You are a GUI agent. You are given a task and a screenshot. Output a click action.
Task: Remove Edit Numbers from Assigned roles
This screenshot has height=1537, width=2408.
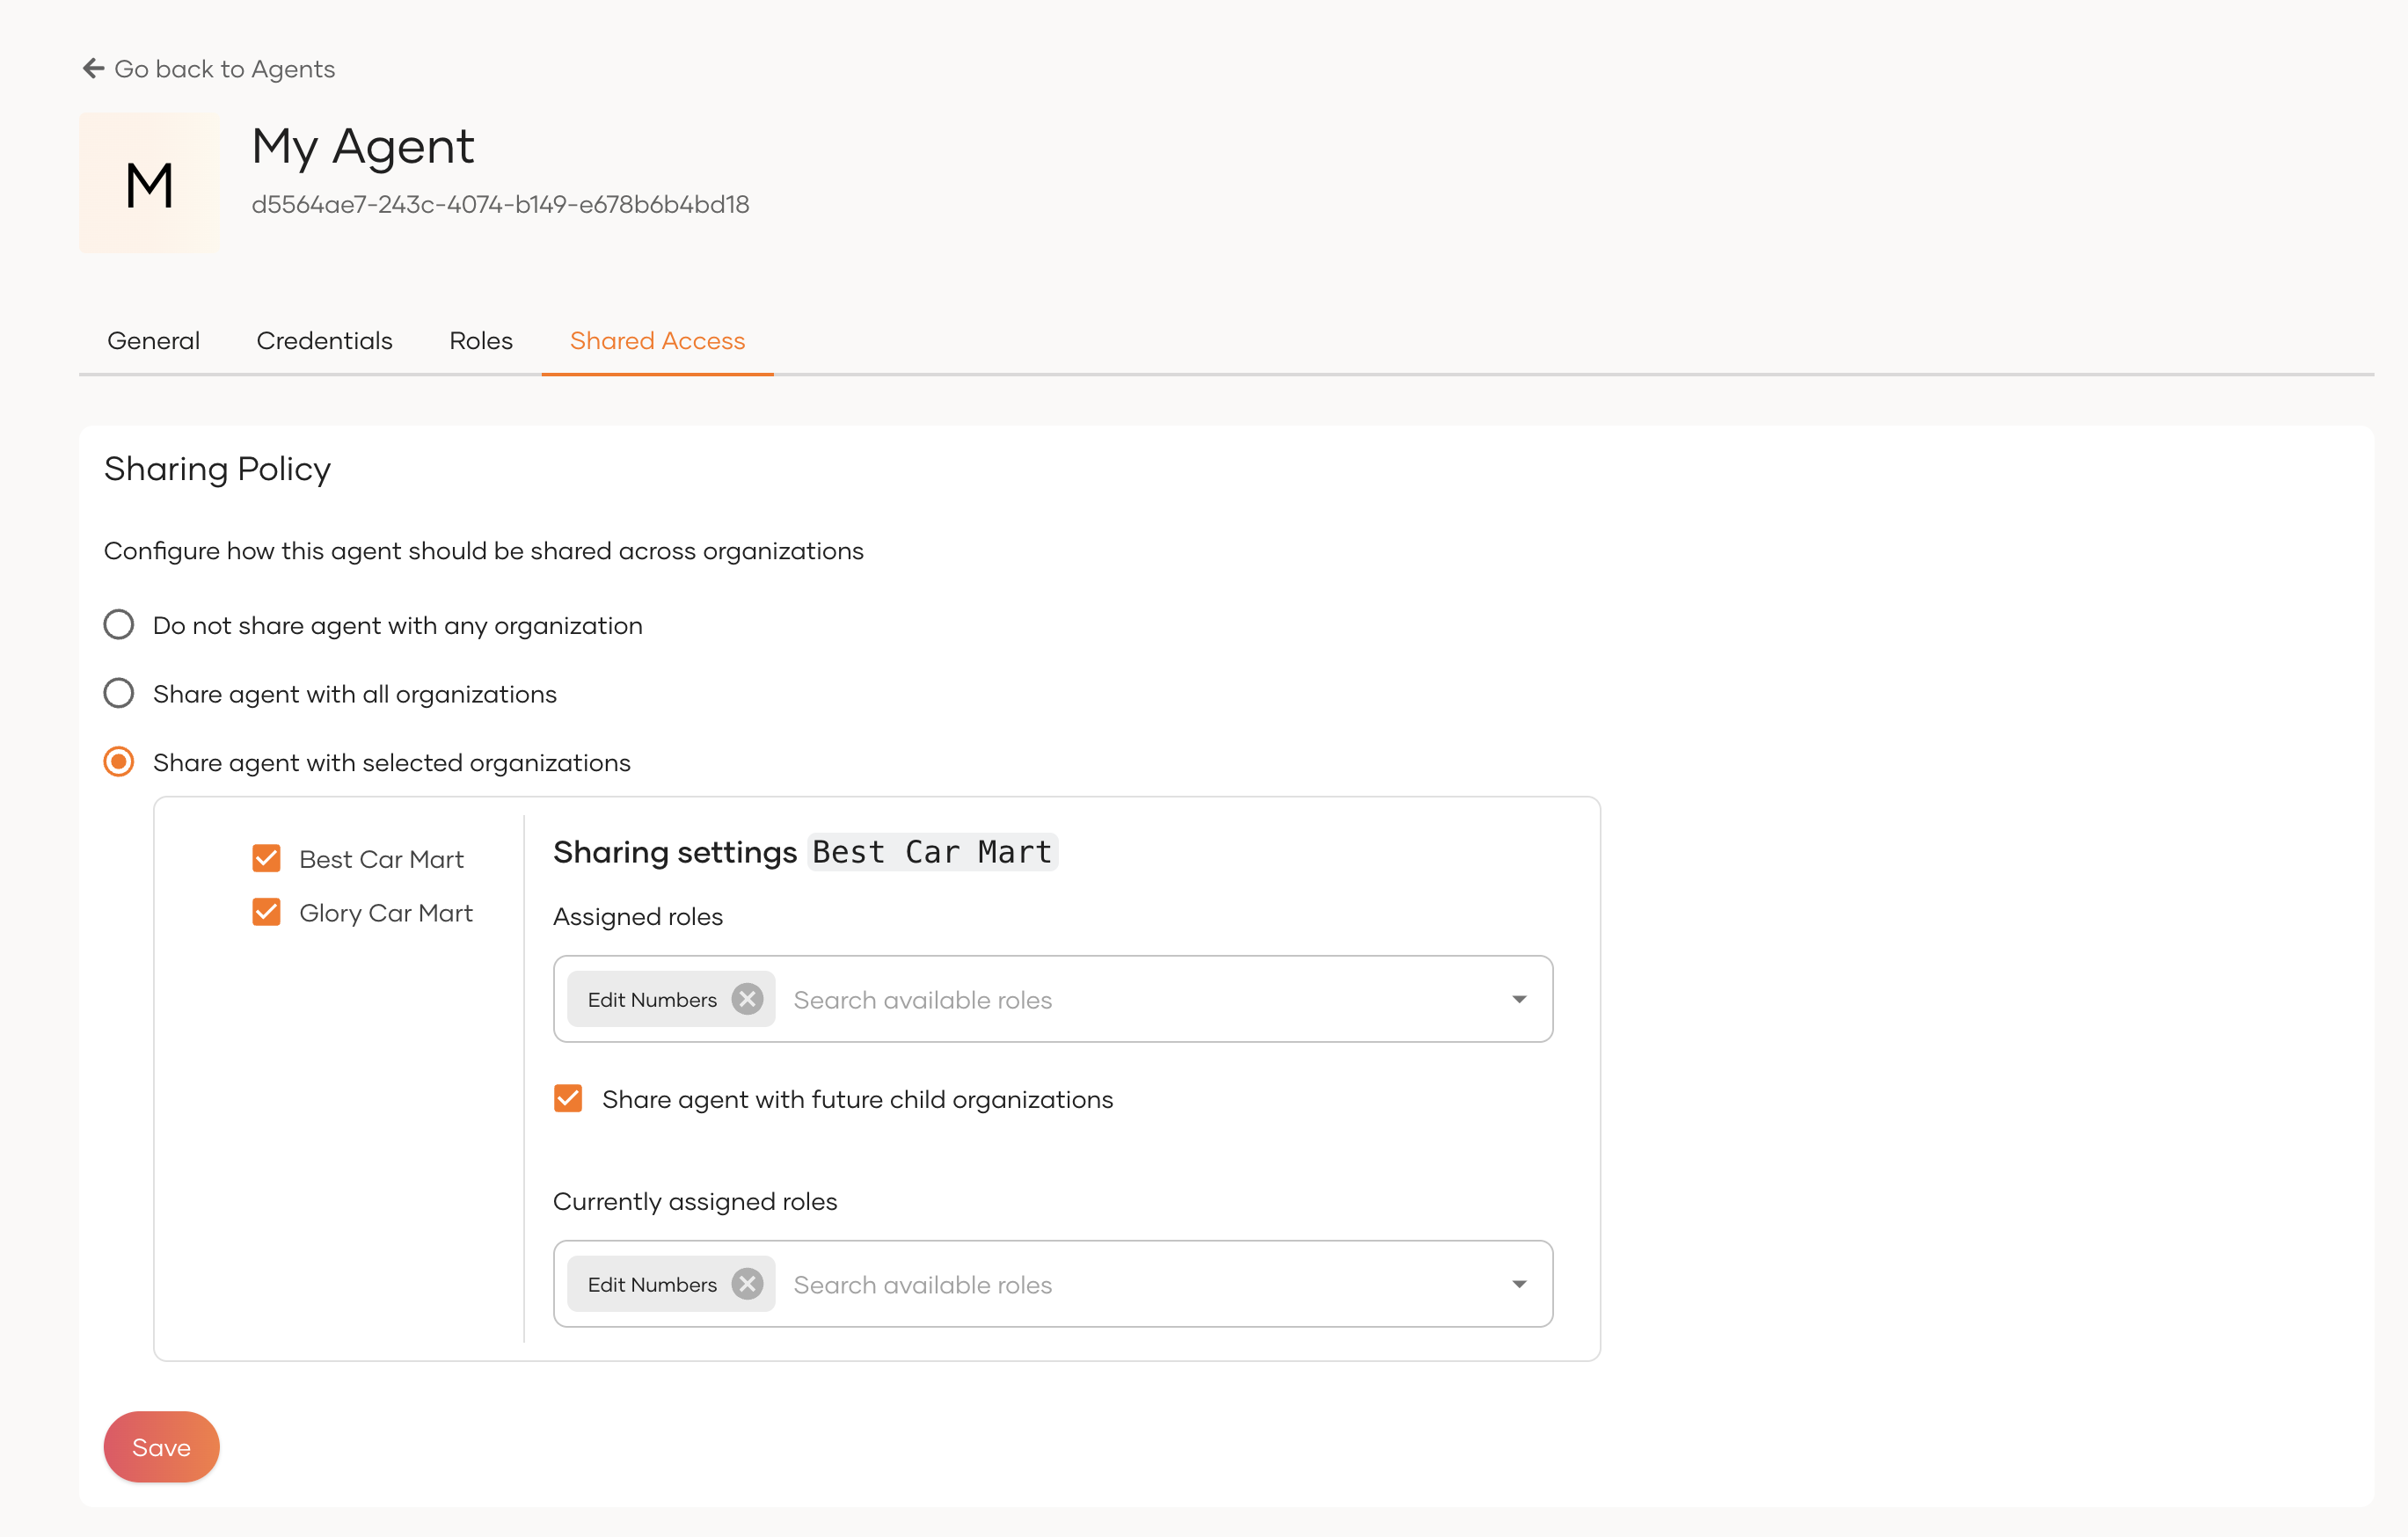click(x=747, y=999)
